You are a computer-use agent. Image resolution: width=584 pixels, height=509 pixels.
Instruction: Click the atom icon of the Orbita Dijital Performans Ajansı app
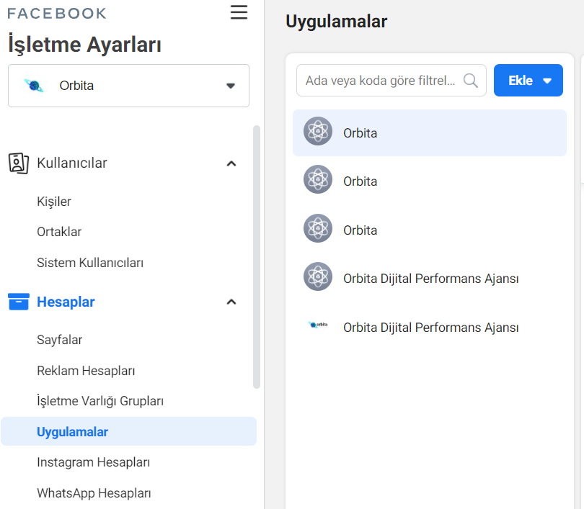[318, 276]
